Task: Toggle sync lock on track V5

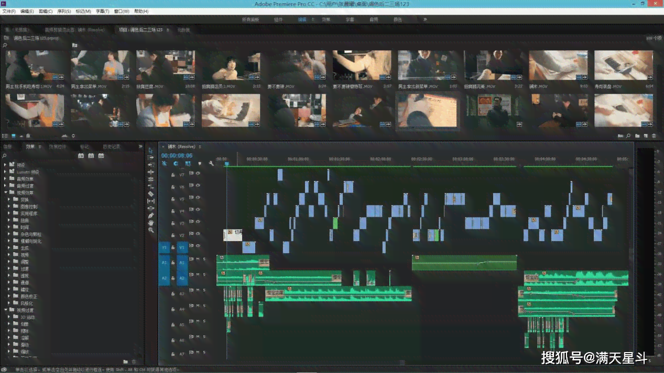Action: pos(191,198)
